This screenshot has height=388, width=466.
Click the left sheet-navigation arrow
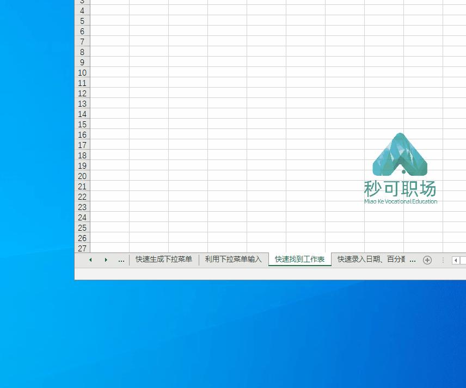[x=90, y=260]
